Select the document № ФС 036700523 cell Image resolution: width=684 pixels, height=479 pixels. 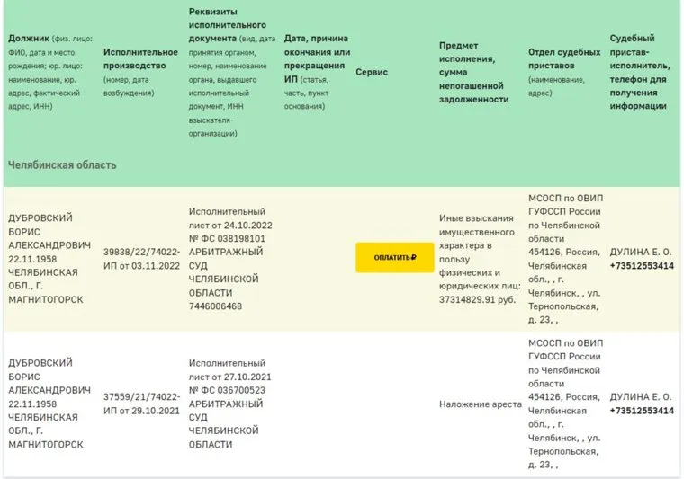point(227,391)
